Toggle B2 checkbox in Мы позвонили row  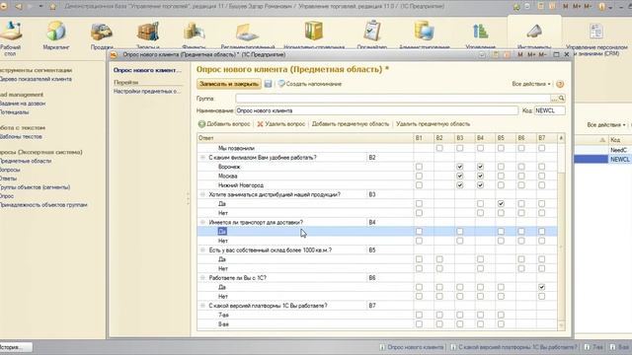(439, 148)
